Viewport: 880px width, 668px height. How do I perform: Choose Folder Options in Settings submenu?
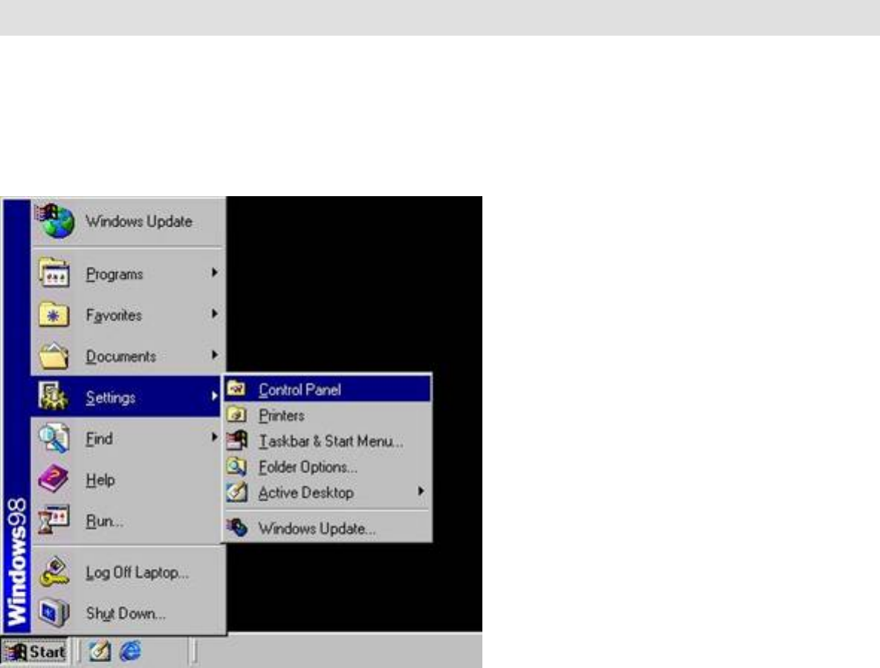tap(308, 467)
